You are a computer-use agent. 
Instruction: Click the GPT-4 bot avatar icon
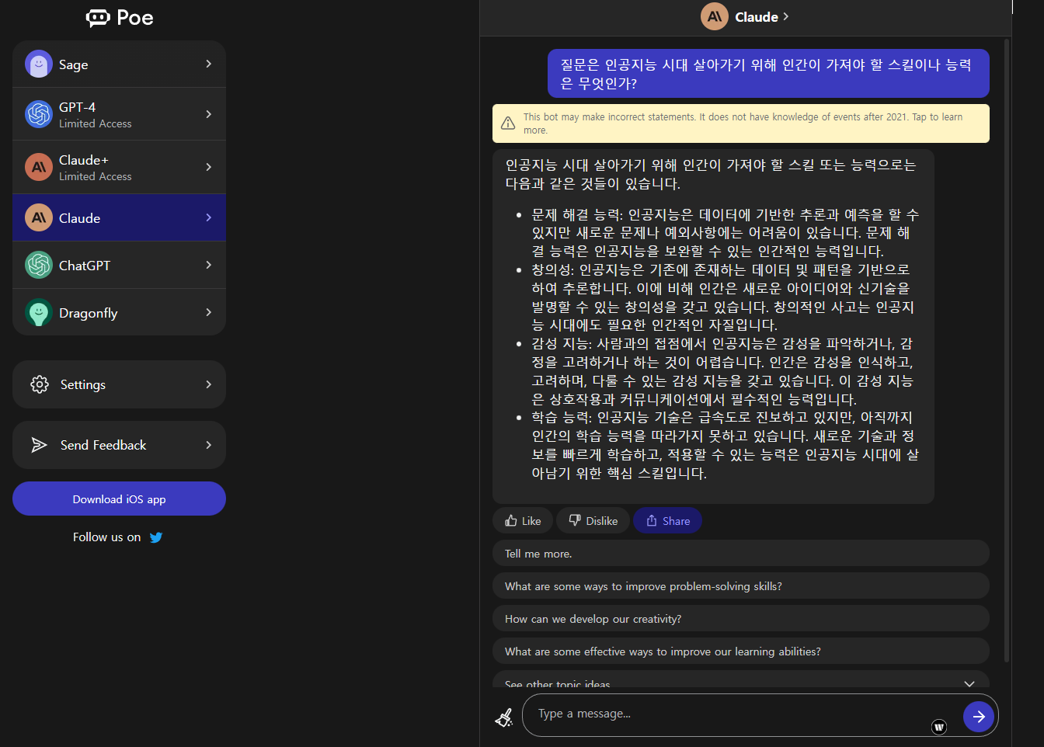click(39, 114)
